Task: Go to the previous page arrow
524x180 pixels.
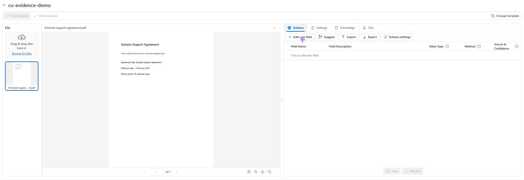Action: (x=145, y=172)
